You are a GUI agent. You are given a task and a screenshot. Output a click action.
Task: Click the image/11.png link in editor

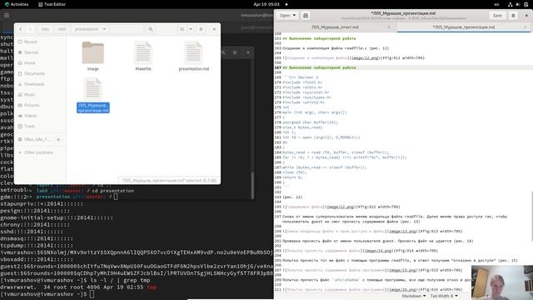(364, 58)
